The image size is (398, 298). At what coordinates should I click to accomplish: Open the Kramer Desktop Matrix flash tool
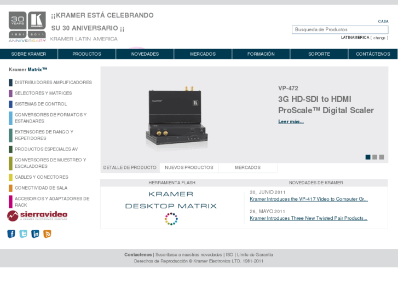point(171,200)
